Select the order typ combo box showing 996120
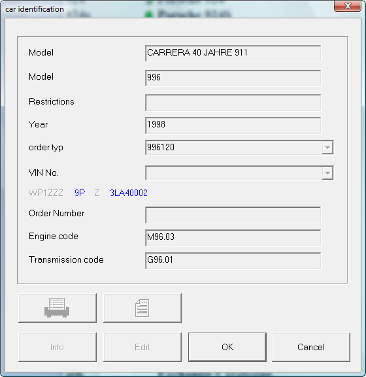 239,148
